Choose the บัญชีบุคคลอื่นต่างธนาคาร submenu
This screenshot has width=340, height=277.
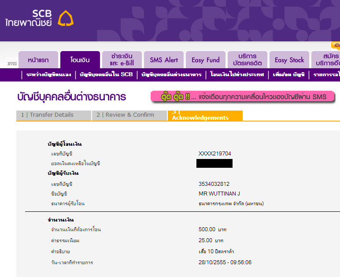171,75
